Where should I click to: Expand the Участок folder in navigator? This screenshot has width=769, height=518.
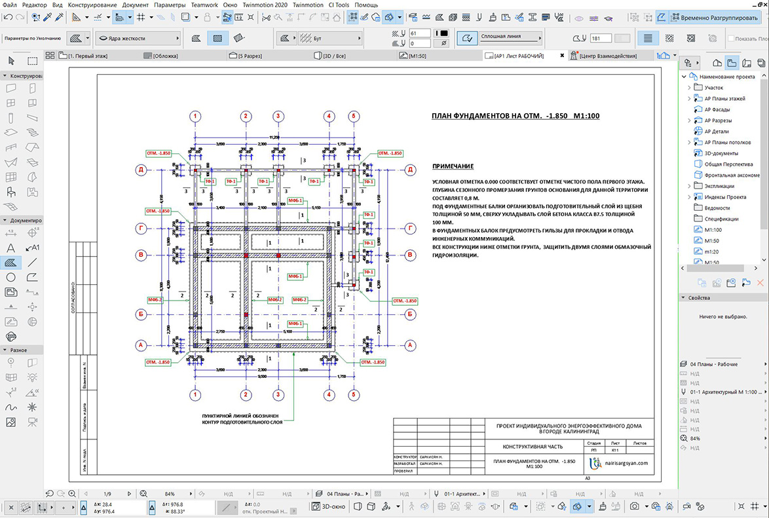(689, 88)
